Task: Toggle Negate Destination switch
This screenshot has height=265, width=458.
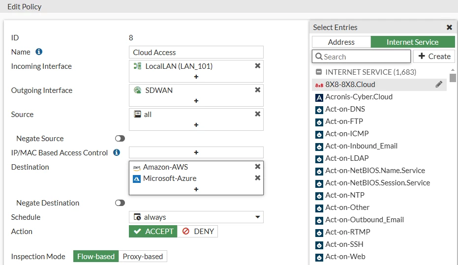Action: pos(120,203)
